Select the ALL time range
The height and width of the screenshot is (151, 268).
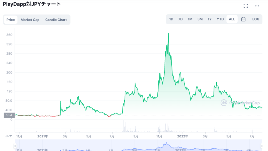[232, 19]
